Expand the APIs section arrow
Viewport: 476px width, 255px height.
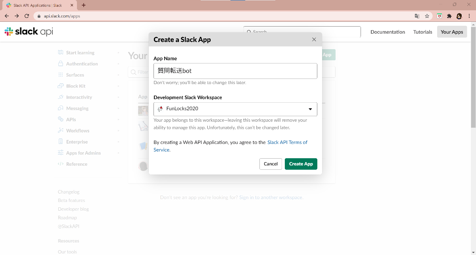pos(118,119)
